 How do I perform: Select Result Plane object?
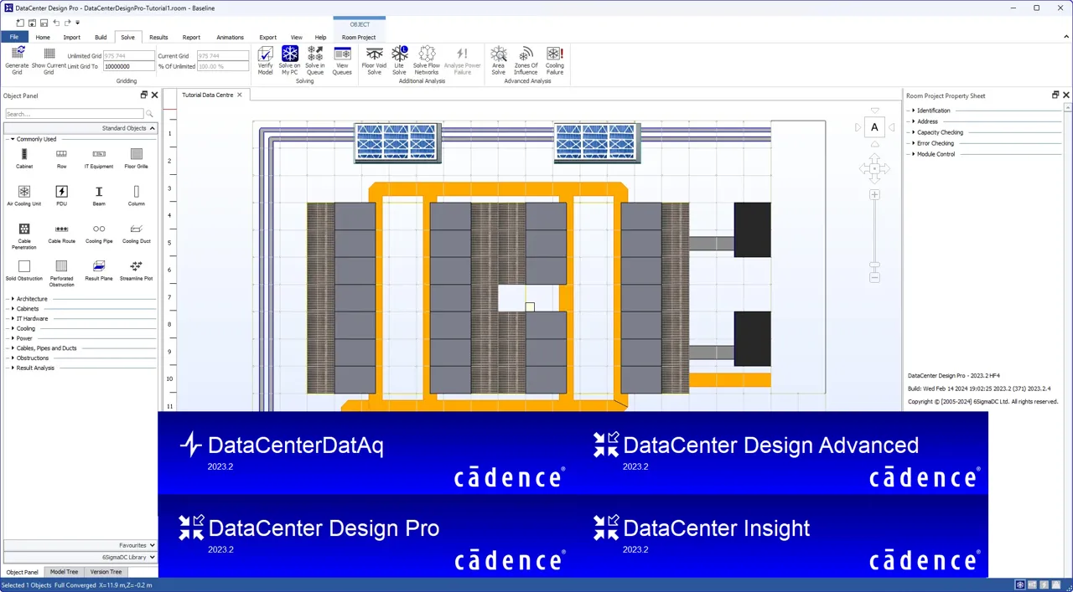[x=99, y=271]
